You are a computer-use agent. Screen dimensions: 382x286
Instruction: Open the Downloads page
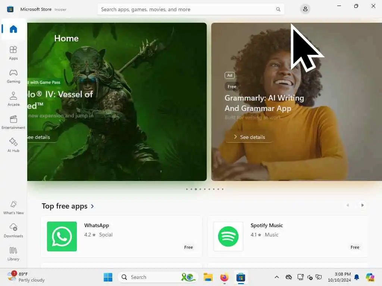(x=13, y=231)
